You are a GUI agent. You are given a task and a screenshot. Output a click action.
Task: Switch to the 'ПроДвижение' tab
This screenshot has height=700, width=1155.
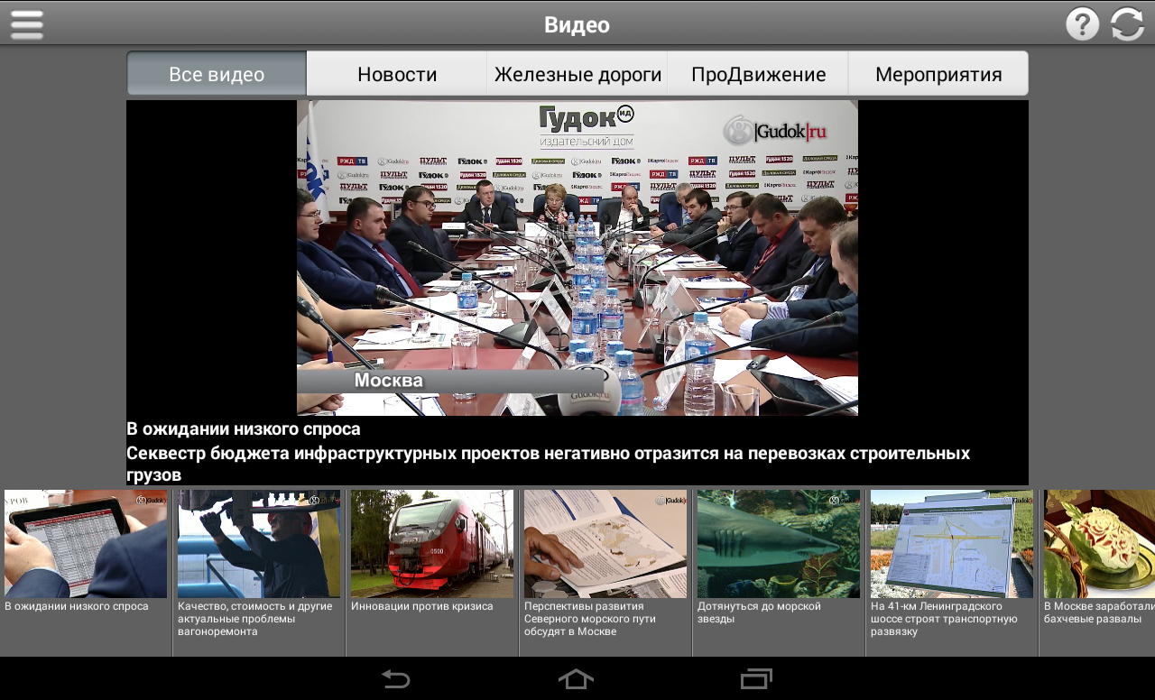pyautogui.click(x=758, y=74)
